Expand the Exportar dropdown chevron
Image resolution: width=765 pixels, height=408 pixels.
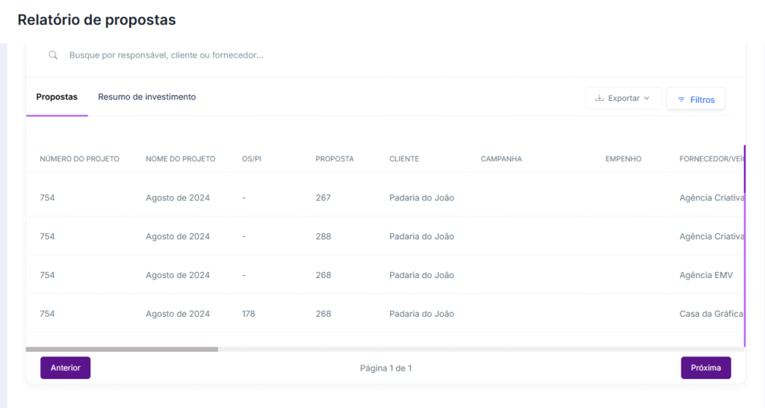[x=647, y=99]
